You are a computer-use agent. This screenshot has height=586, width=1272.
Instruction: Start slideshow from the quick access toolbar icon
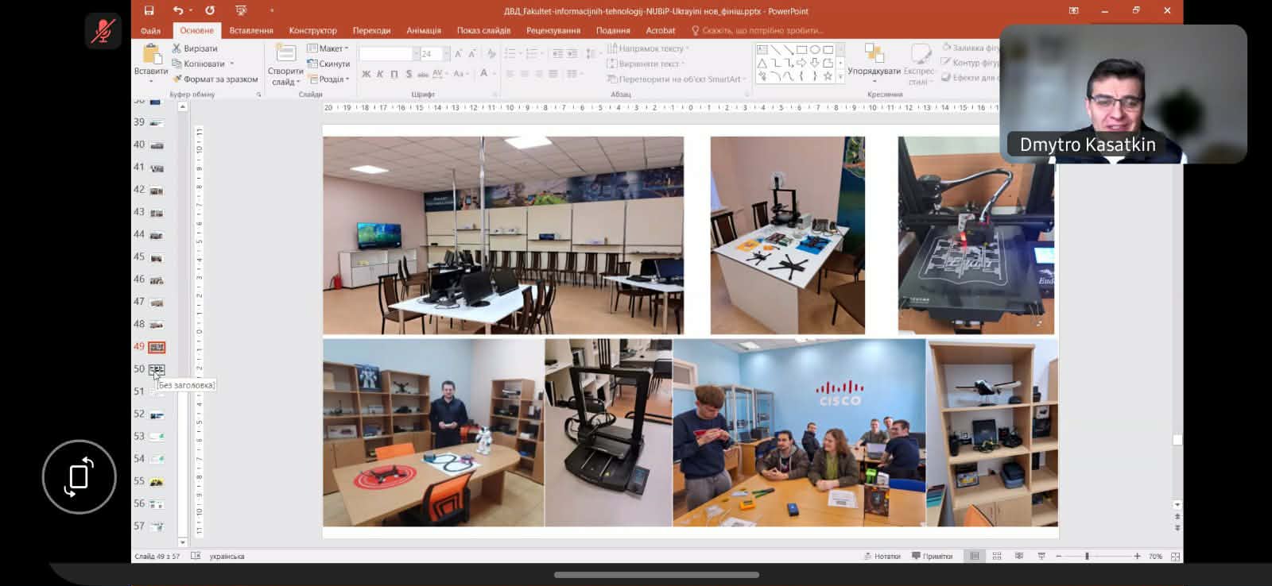pos(241,10)
